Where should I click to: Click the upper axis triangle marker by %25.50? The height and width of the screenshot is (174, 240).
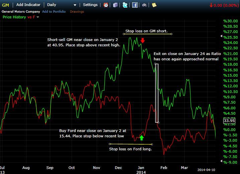(x=221, y=36)
